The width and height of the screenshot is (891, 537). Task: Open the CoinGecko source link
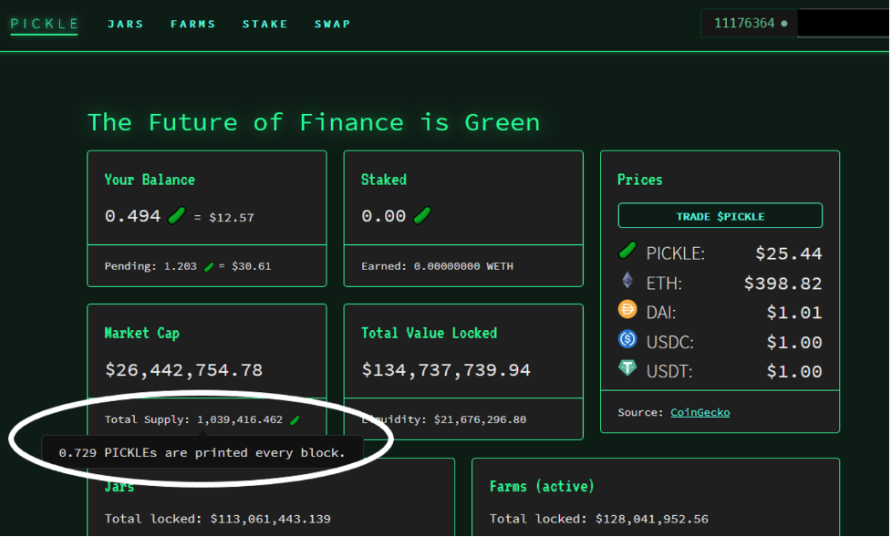point(700,413)
